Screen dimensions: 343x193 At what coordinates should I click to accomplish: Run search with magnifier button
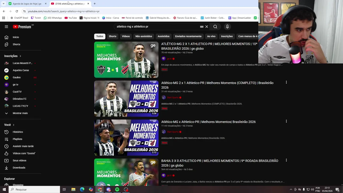(x=215, y=27)
